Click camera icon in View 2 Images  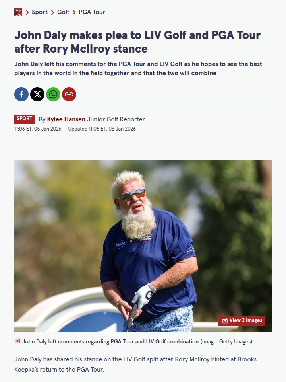tap(225, 321)
